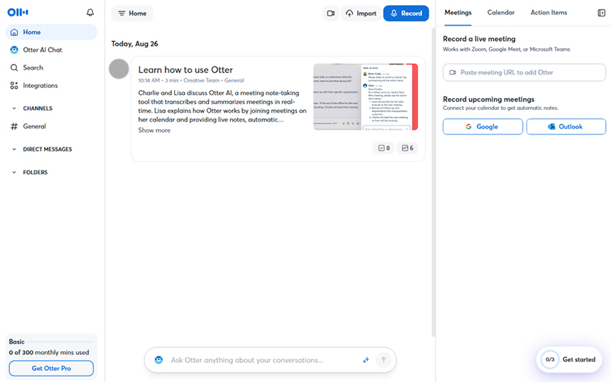Image resolution: width=611 pixels, height=382 pixels.
Task: Click the 0 of 300 monthly mins text
Action: point(49,352)
